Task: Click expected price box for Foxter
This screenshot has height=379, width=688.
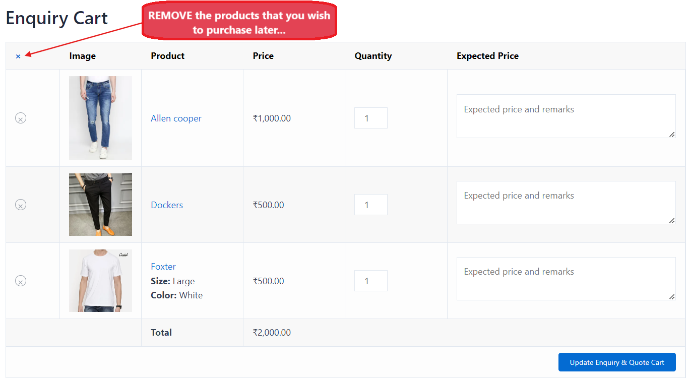Action: (566, 279)
